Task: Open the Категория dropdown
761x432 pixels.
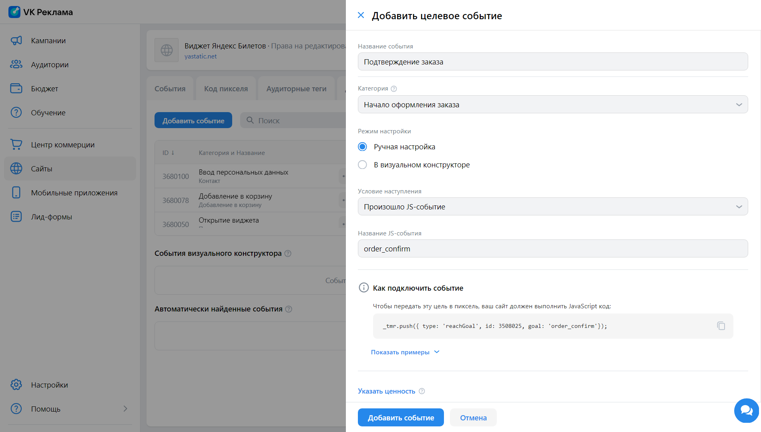Action: pyautogui.click(x=552, y=104)
